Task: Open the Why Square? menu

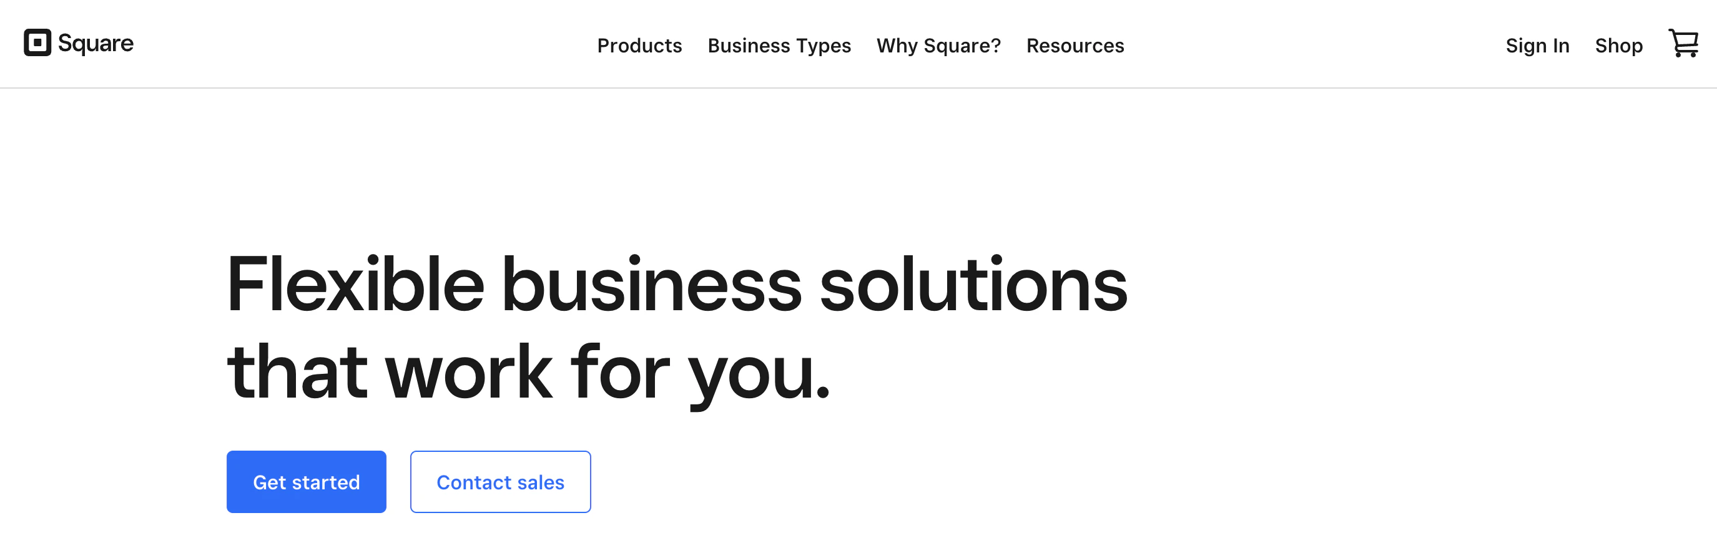Action: click(938, 46)
